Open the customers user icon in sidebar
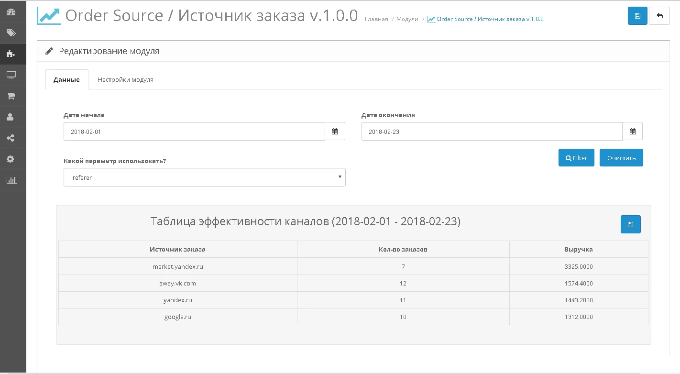Screen dimensions: 680x374 [x=11, y=117]
